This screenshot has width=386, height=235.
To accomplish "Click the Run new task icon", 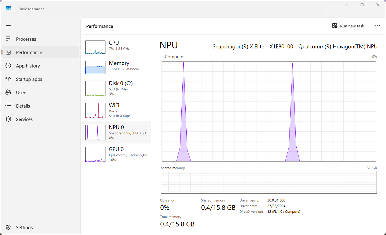I will coord(335,26).
